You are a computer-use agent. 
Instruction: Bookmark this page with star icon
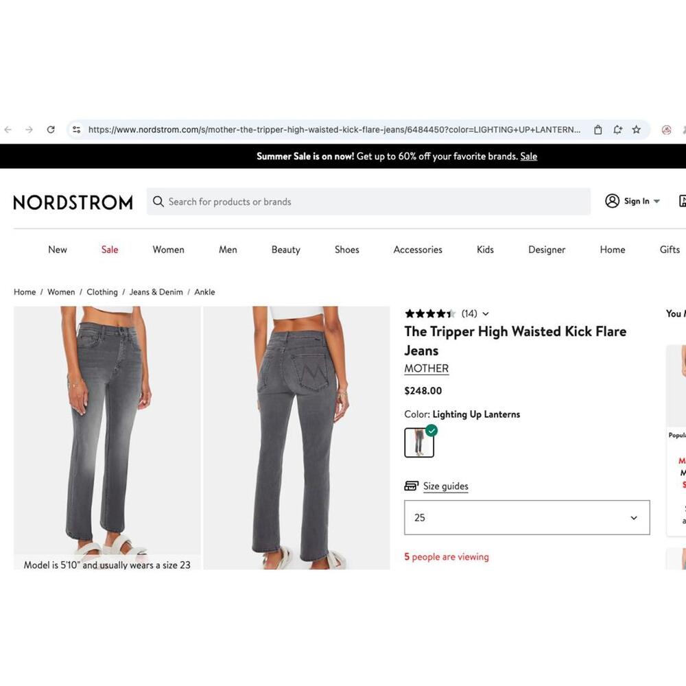[636, 130]
